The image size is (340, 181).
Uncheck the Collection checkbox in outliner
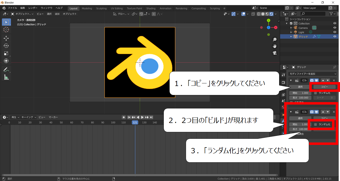pos(291,23)
